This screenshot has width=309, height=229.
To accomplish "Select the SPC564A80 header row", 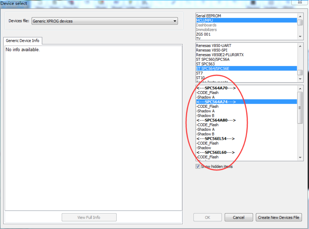I will (x=246, y=120).
